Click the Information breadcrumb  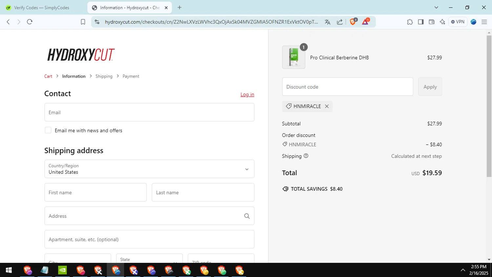tap(74, 76)
